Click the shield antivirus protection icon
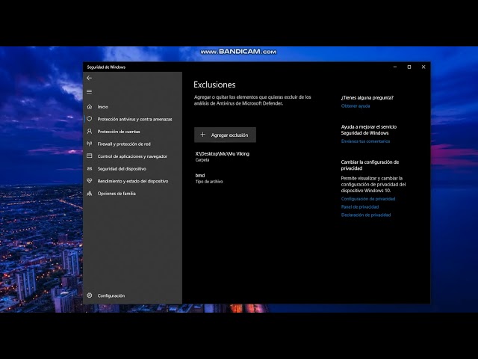This screenshot has width=478, height=359. (x=90, y=119)
